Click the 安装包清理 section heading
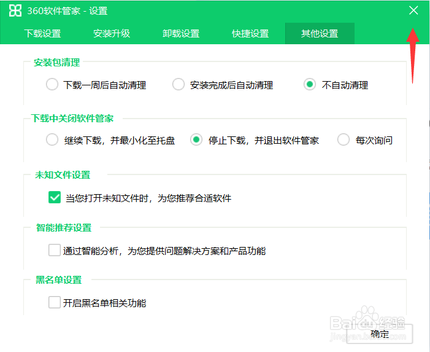This screenshot has width=430, height=352. tap(57, 63)
